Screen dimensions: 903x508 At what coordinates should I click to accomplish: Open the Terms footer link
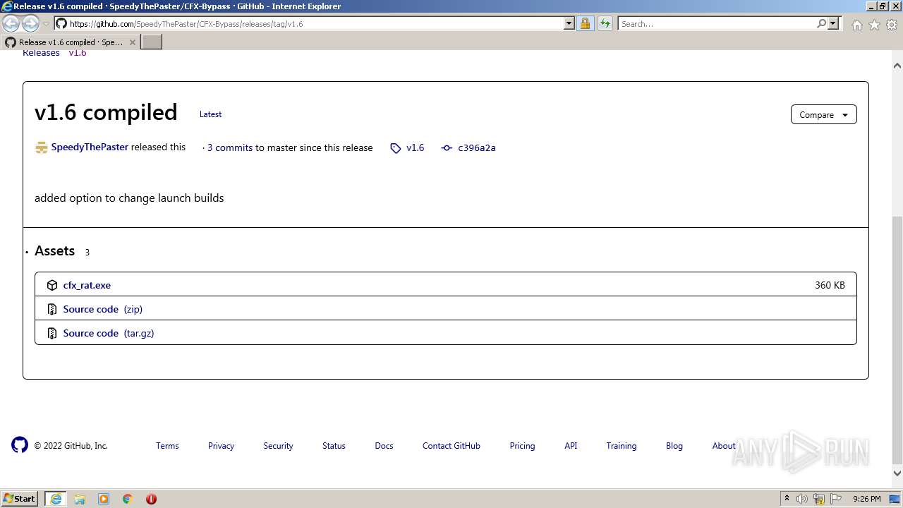(167, 446)
